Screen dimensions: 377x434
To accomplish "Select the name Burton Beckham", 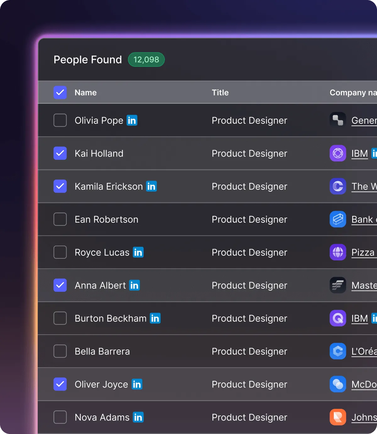I will 111,319.
